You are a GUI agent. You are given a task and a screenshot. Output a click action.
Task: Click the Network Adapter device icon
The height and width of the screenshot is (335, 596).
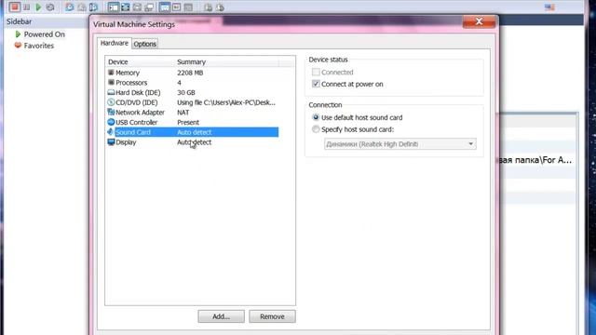click(x=111, y=112)
